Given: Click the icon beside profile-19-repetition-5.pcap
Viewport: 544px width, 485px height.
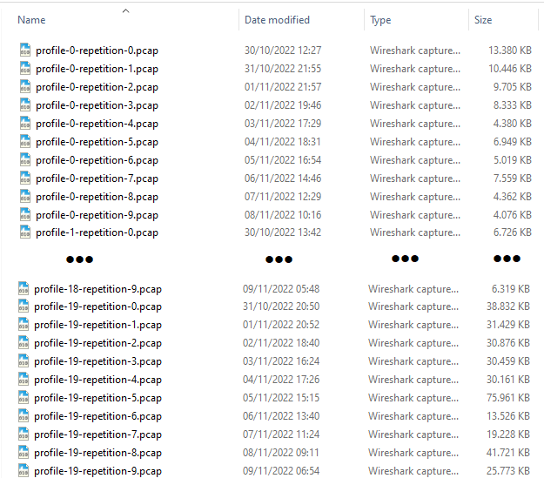Looking at the screenshot, I should click(24, 398).
